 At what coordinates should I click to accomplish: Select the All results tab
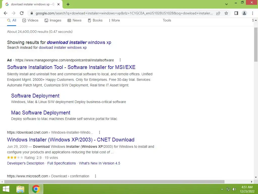pos(12,20)
